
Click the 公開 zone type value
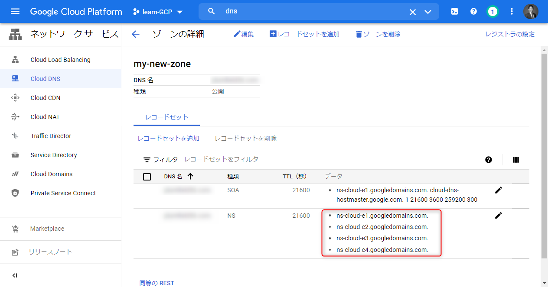(x=218, y=91)
